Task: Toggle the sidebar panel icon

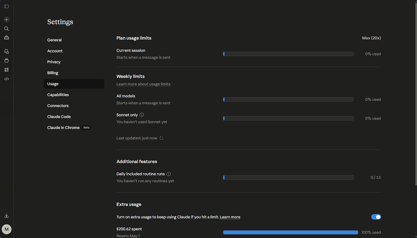Action: (7, 7)
